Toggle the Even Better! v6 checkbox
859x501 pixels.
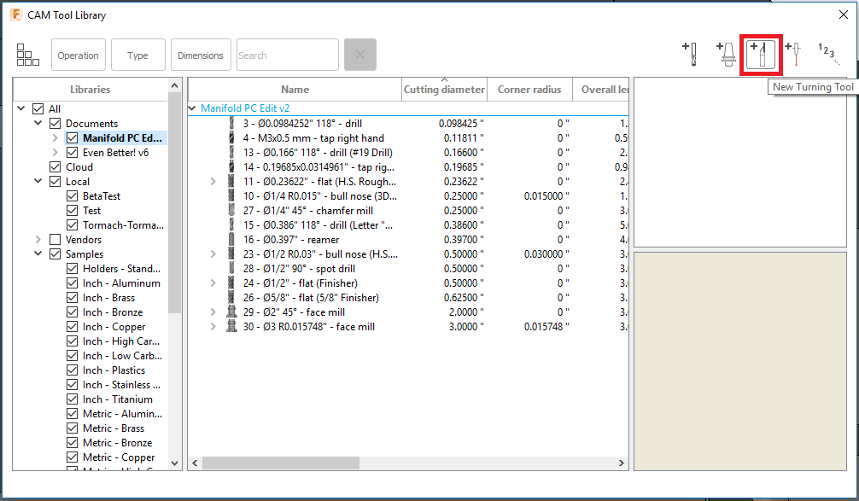73,153
